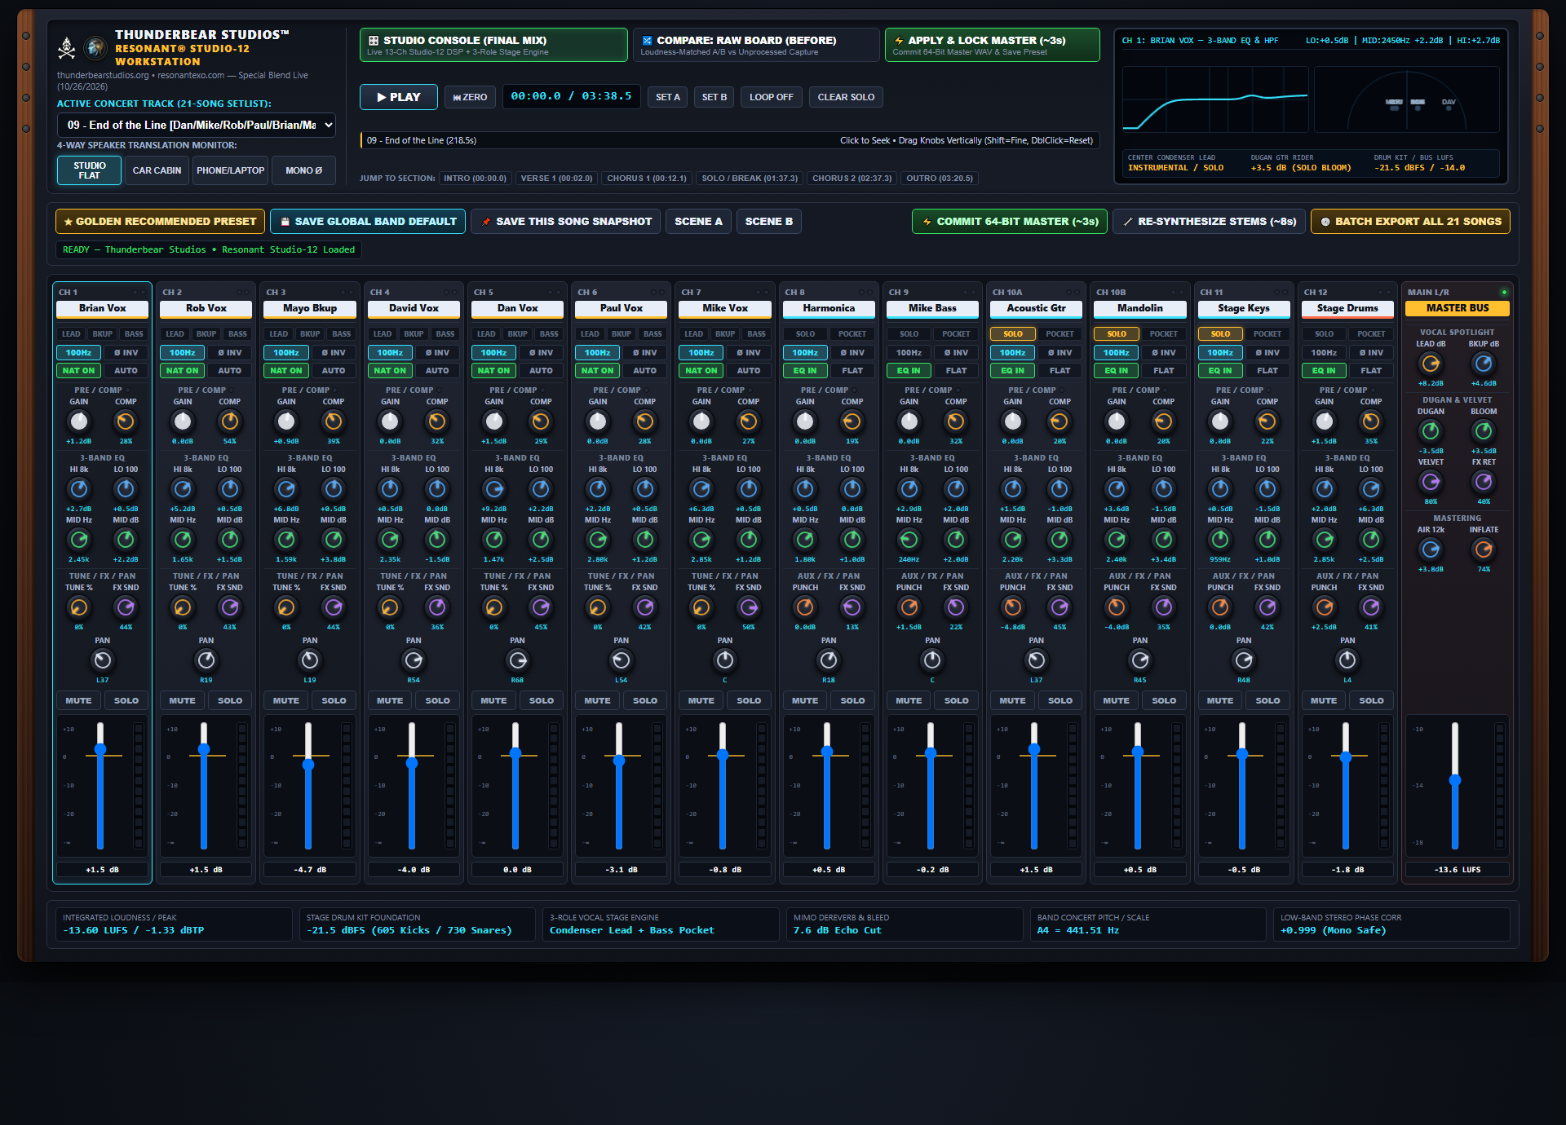The height and width of the screenshot is (1125, 1566).
Task: Switch monitor to PHONE/LAPTOP
Action: (231, 170)
